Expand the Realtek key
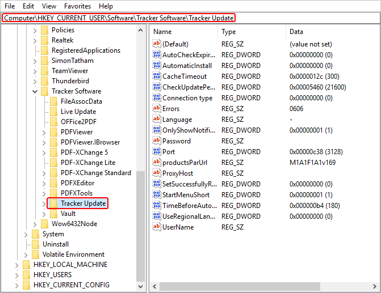The width and height of the screenshot is (381, 293). tap(35, 41)
